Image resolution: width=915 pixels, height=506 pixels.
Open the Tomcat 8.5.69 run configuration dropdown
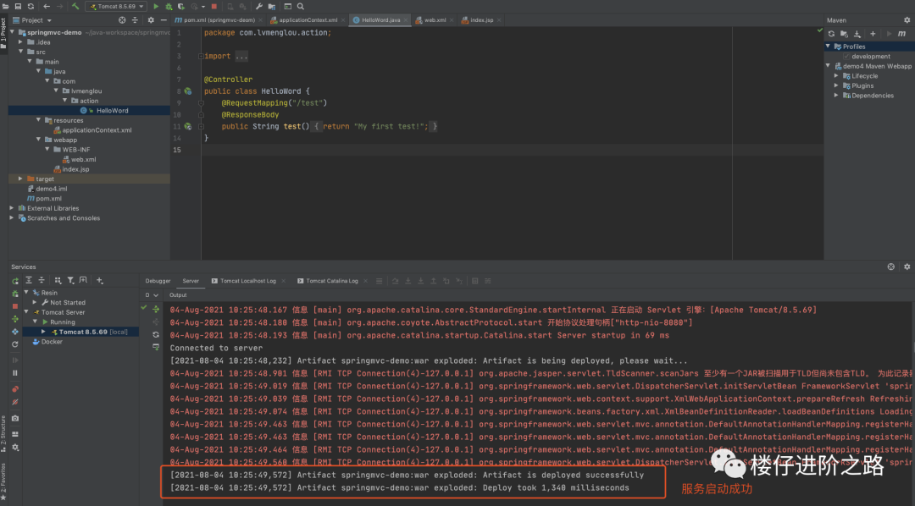point(116,7)
